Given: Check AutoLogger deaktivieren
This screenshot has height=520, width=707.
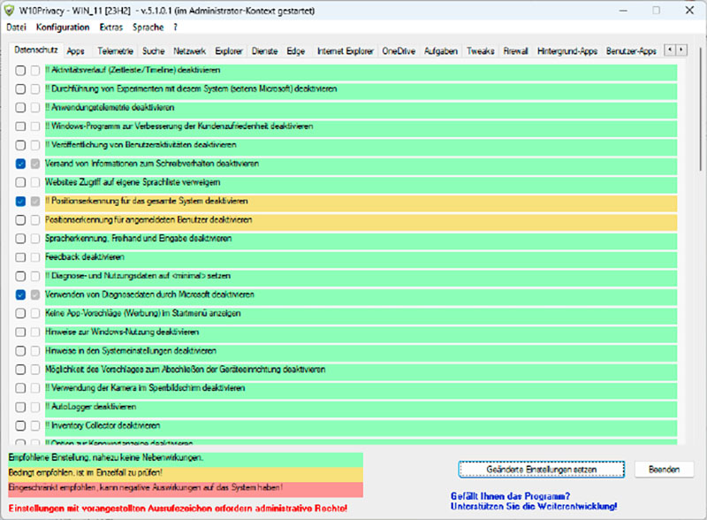Looking at the screenshot, I should (20, 407).
